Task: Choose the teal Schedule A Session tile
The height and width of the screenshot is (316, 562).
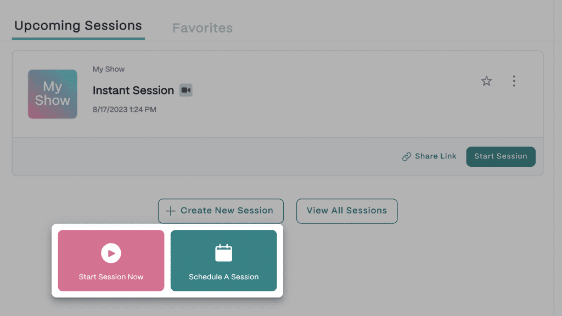Action: pos(224,261)
